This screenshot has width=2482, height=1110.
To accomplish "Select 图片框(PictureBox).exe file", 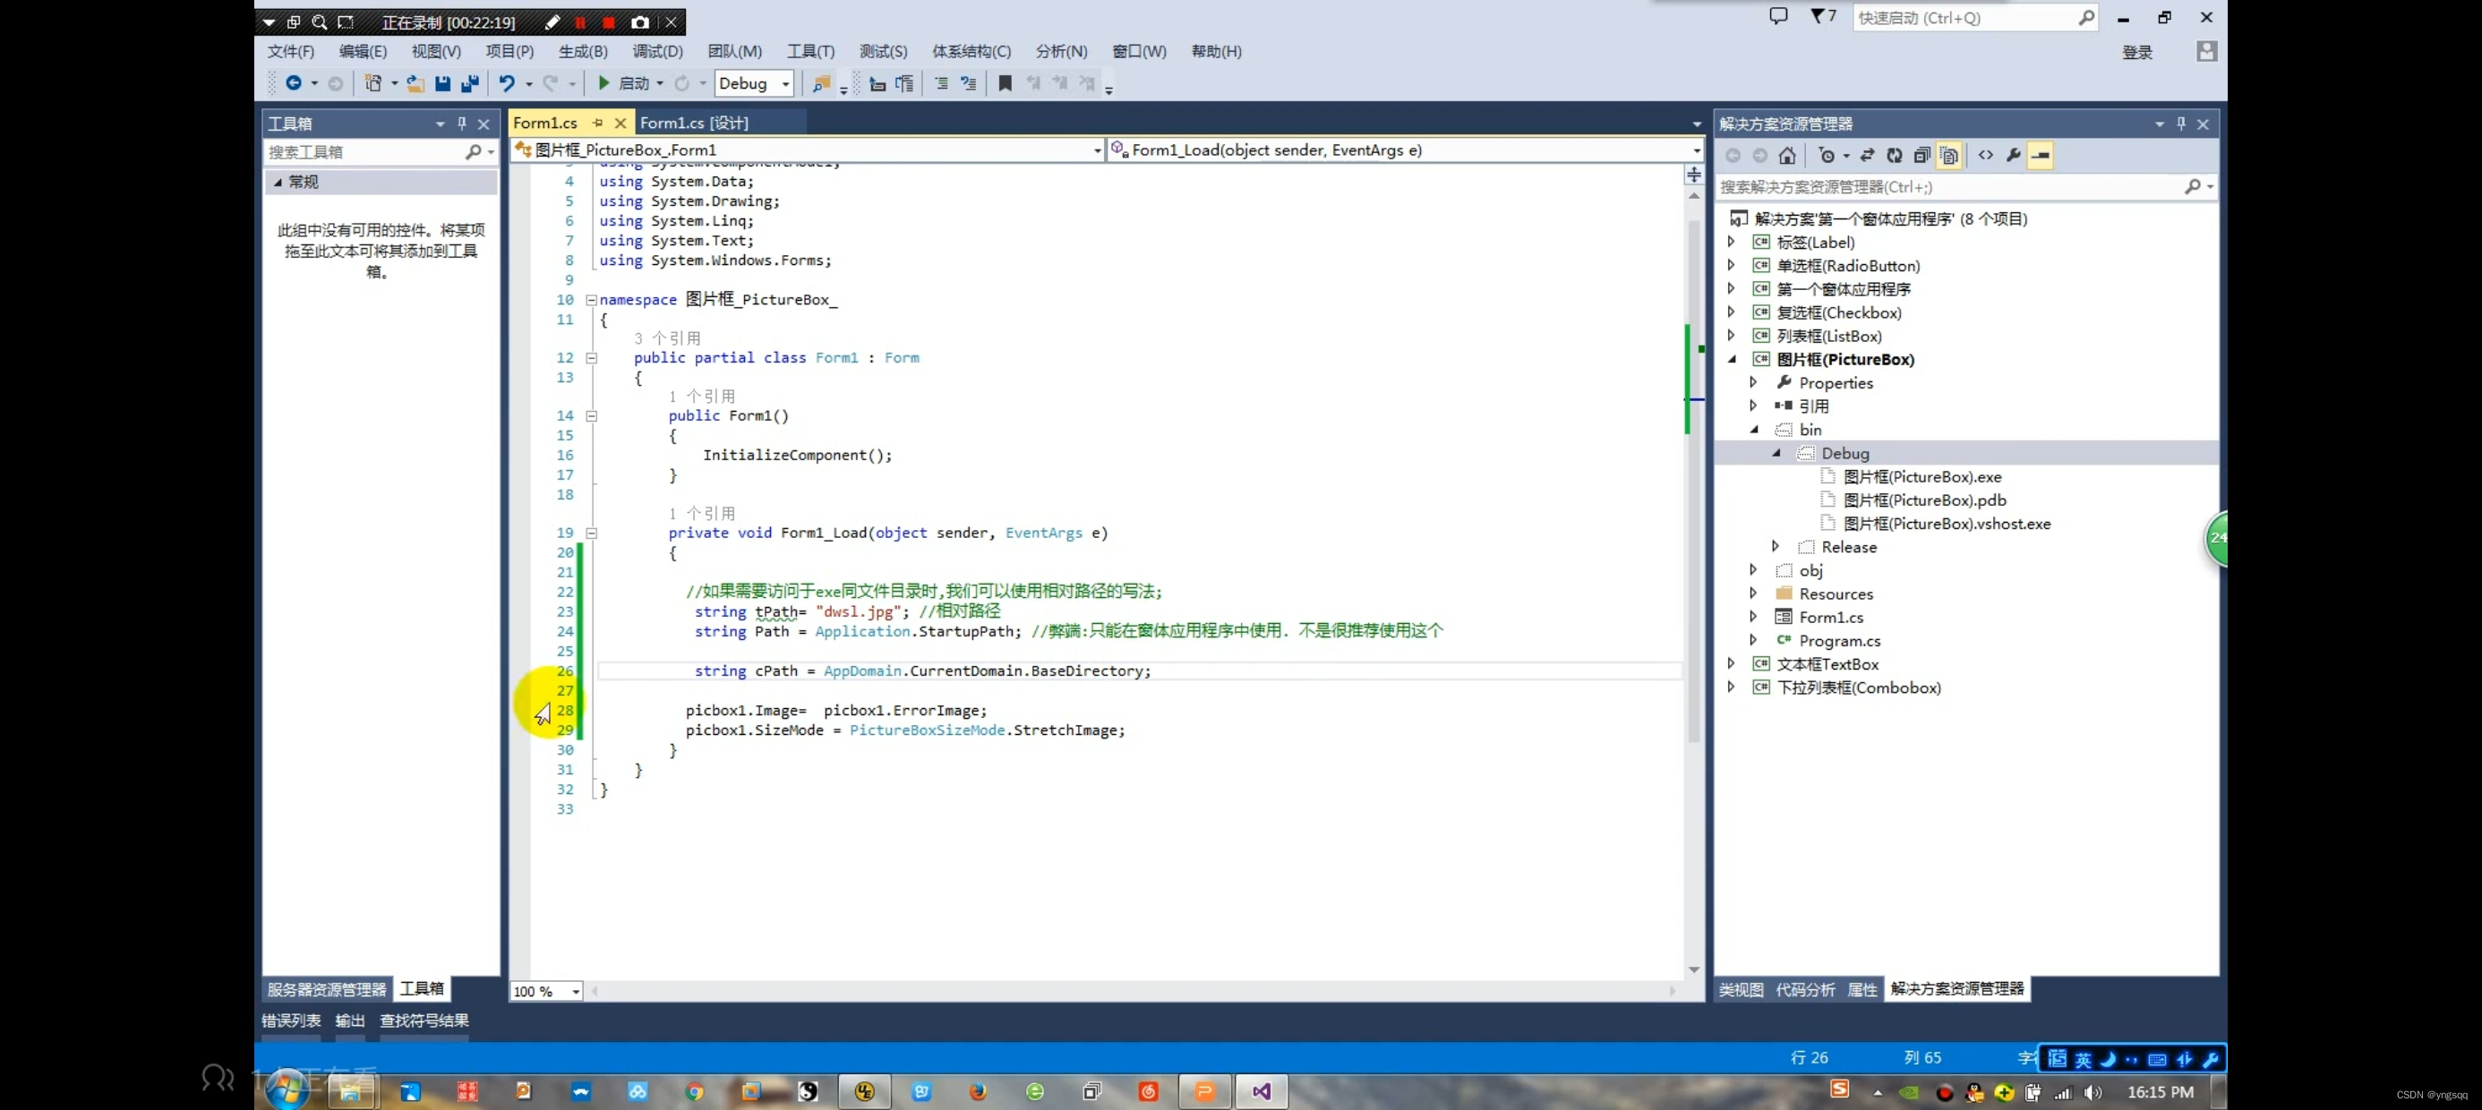I will [x=1922, y=476].
